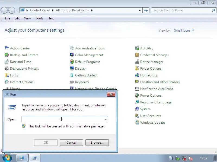Screen dimensions: 217x162
Task: Click the Date and Time clock icon
Action: (7, 62)
